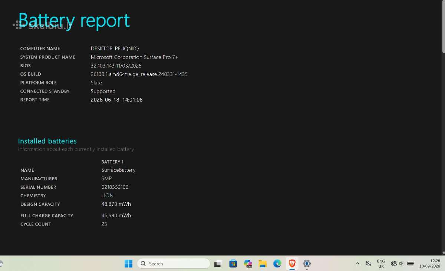Click the chemistry value LION
The width and height of the screenshot is (445, 271).
tap(107, 195)
